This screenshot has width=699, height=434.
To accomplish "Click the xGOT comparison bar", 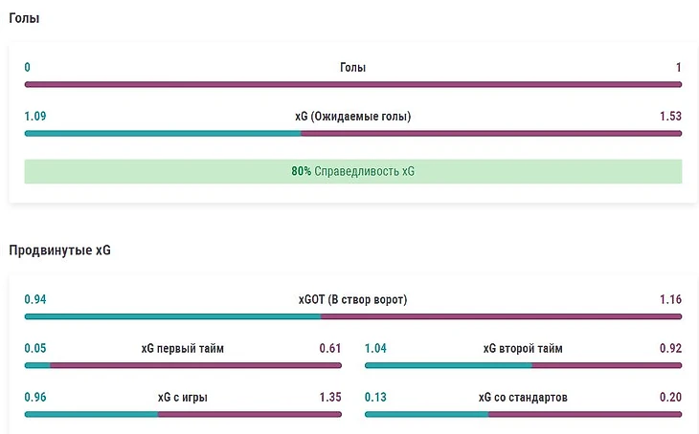I will [352, 316].
